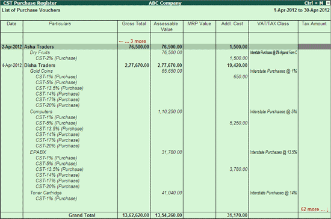Click the Assessable Value column header
The height and width of the screenshot is (219, 331).
[x=166, y=26]
